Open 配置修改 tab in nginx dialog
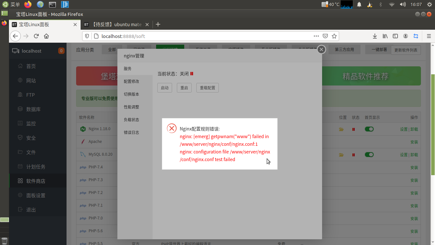 point(135,81)
